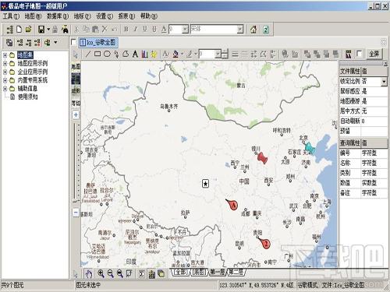390x292 pixels.
Task: Click the home icon in main toolbar
Action: [x=253, y=29]
